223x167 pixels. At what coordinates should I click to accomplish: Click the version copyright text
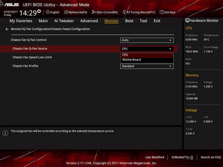click(x=111, y=163)
